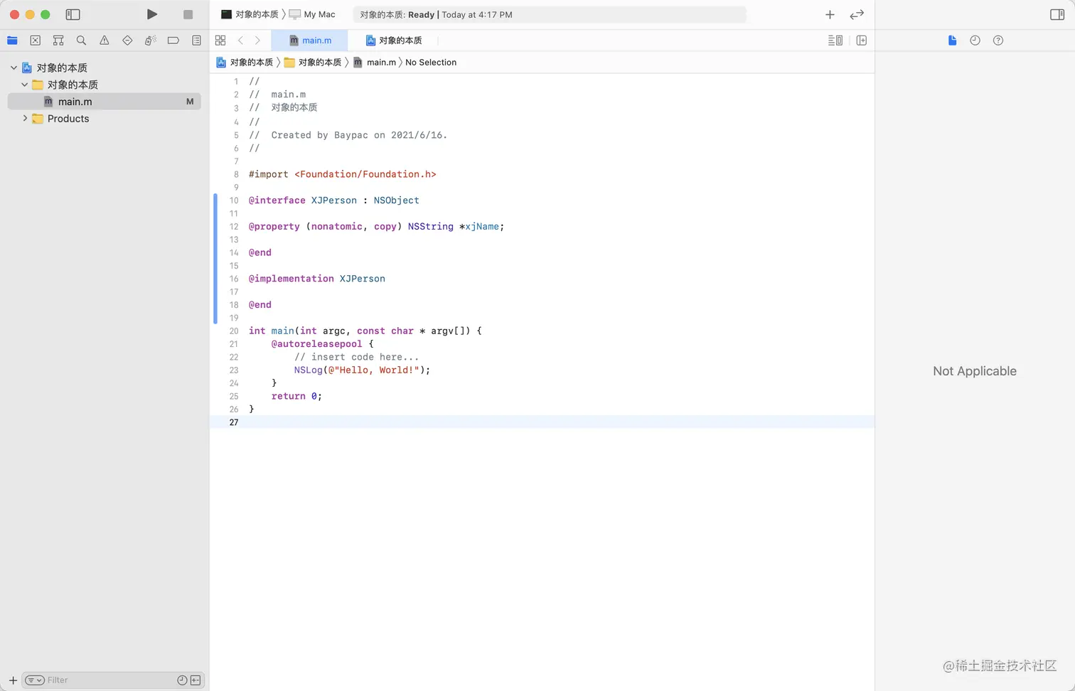Viewport: 1075px width, 691px height.
Task: Click the Foundation import header path
Action: coord(365,174)
